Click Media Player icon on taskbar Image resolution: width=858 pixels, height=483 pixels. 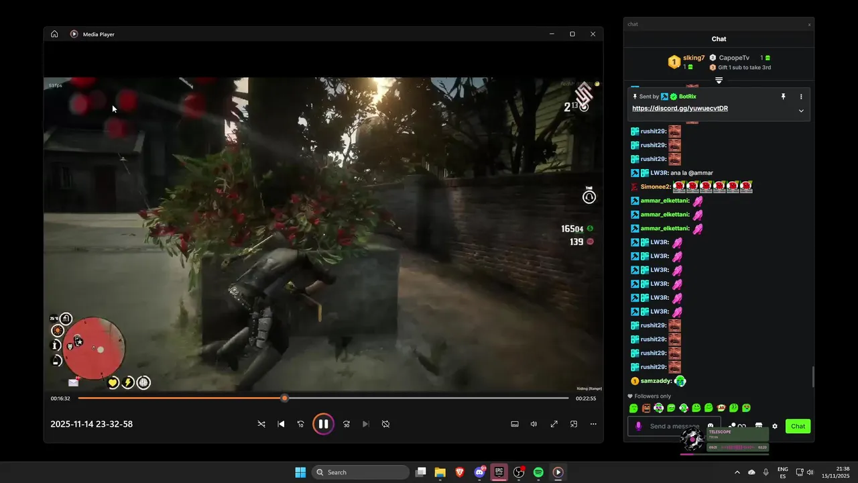click(558, 472)
